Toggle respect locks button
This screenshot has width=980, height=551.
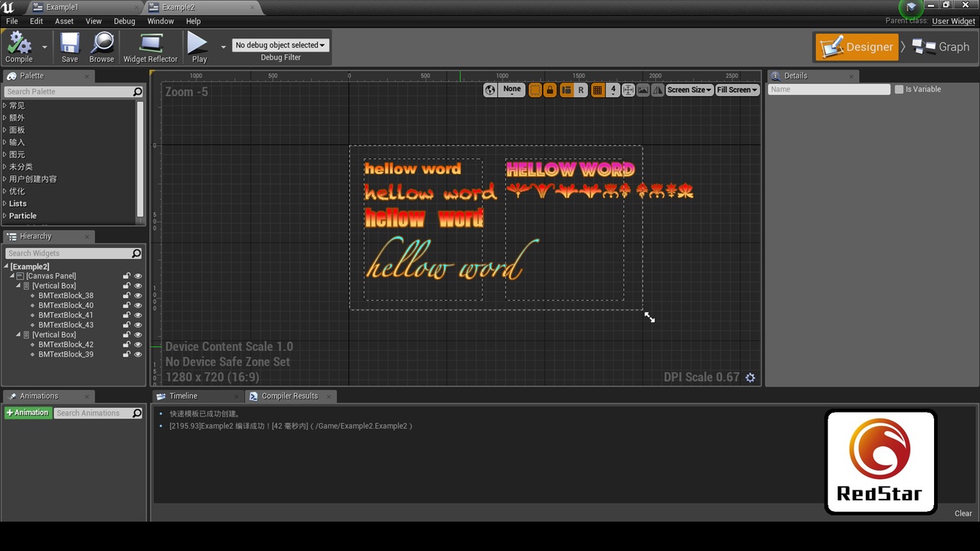coord(550,90)
